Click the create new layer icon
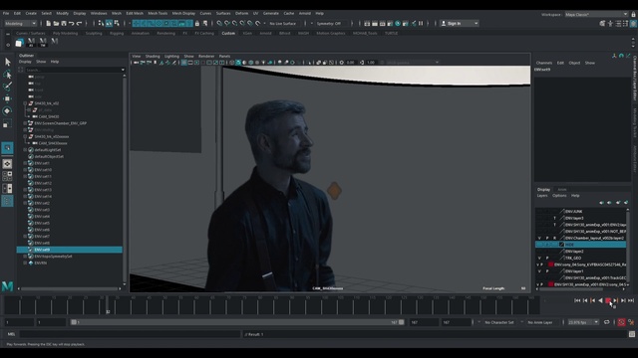The height and width of the screenshot is (358, 638). coord(618,202)
